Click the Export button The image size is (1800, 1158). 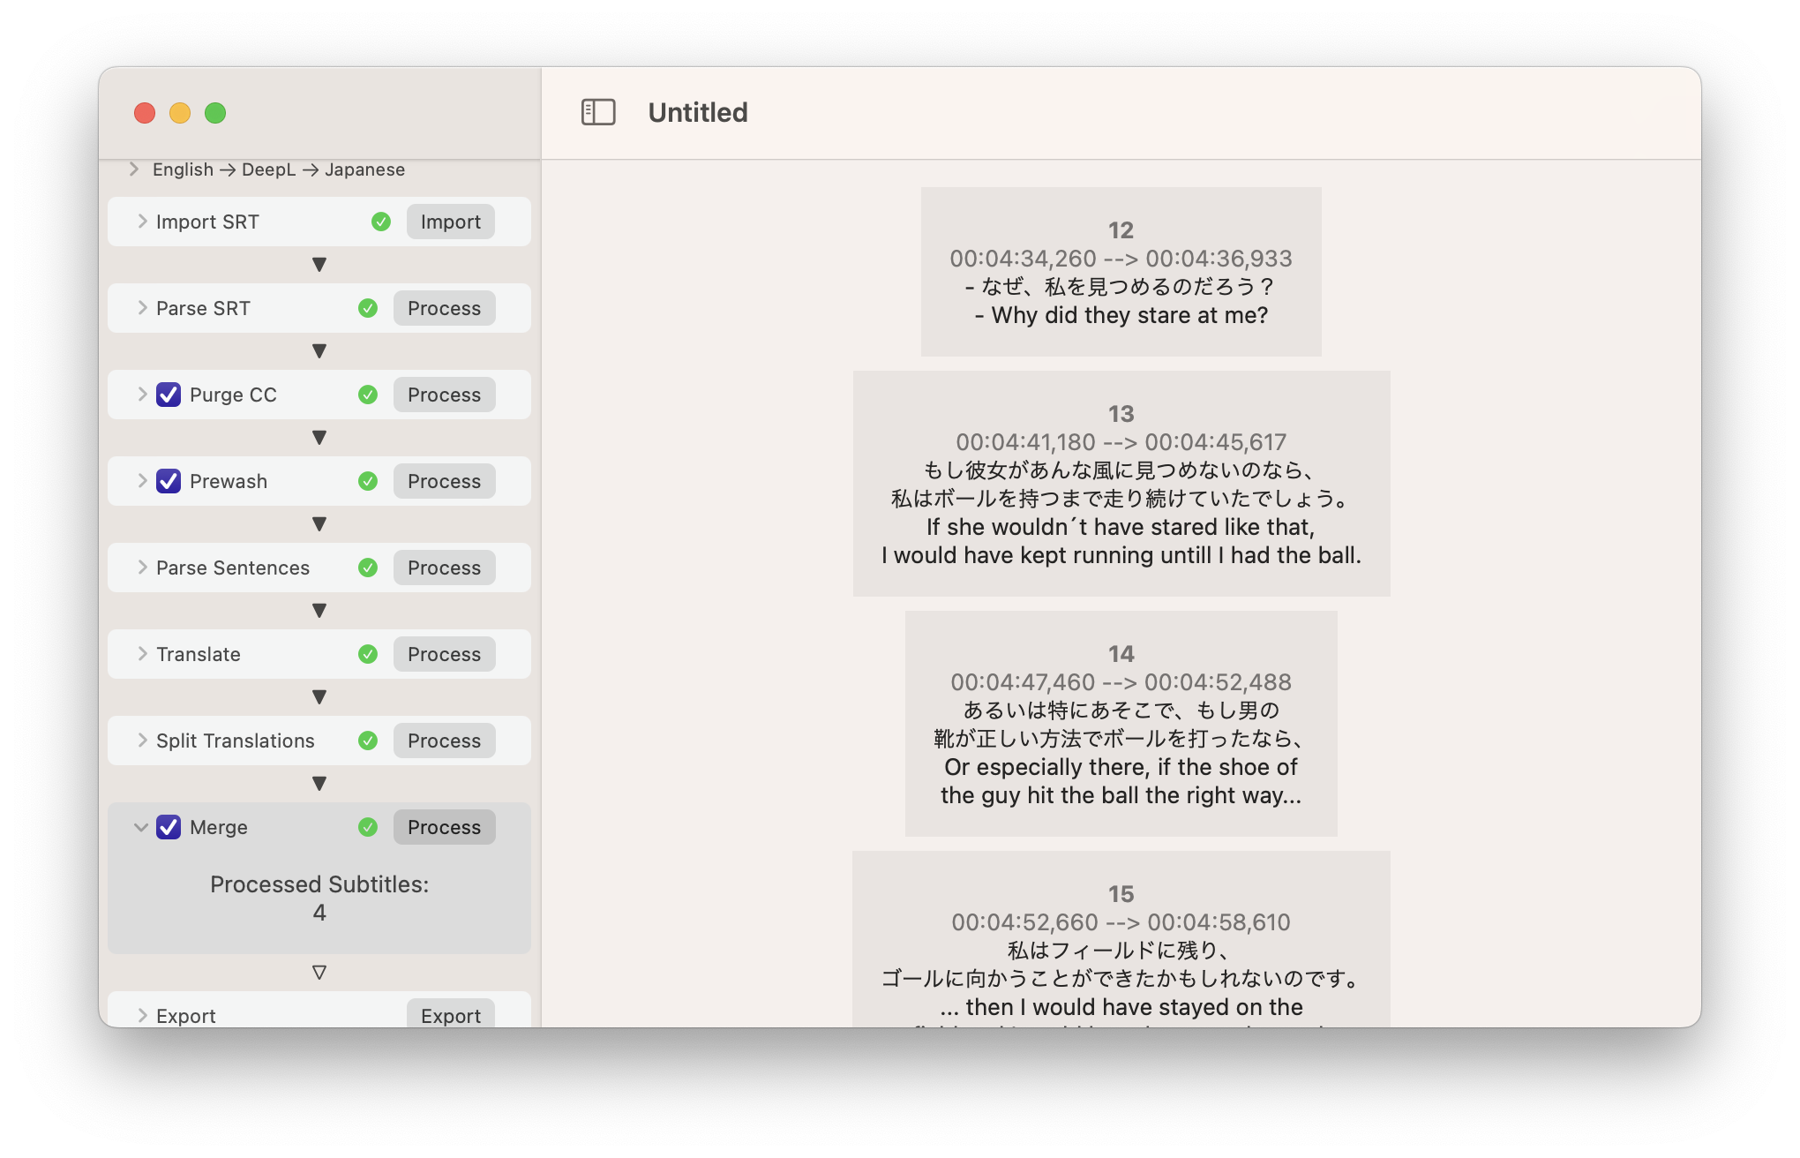(x=450, y=1015)
